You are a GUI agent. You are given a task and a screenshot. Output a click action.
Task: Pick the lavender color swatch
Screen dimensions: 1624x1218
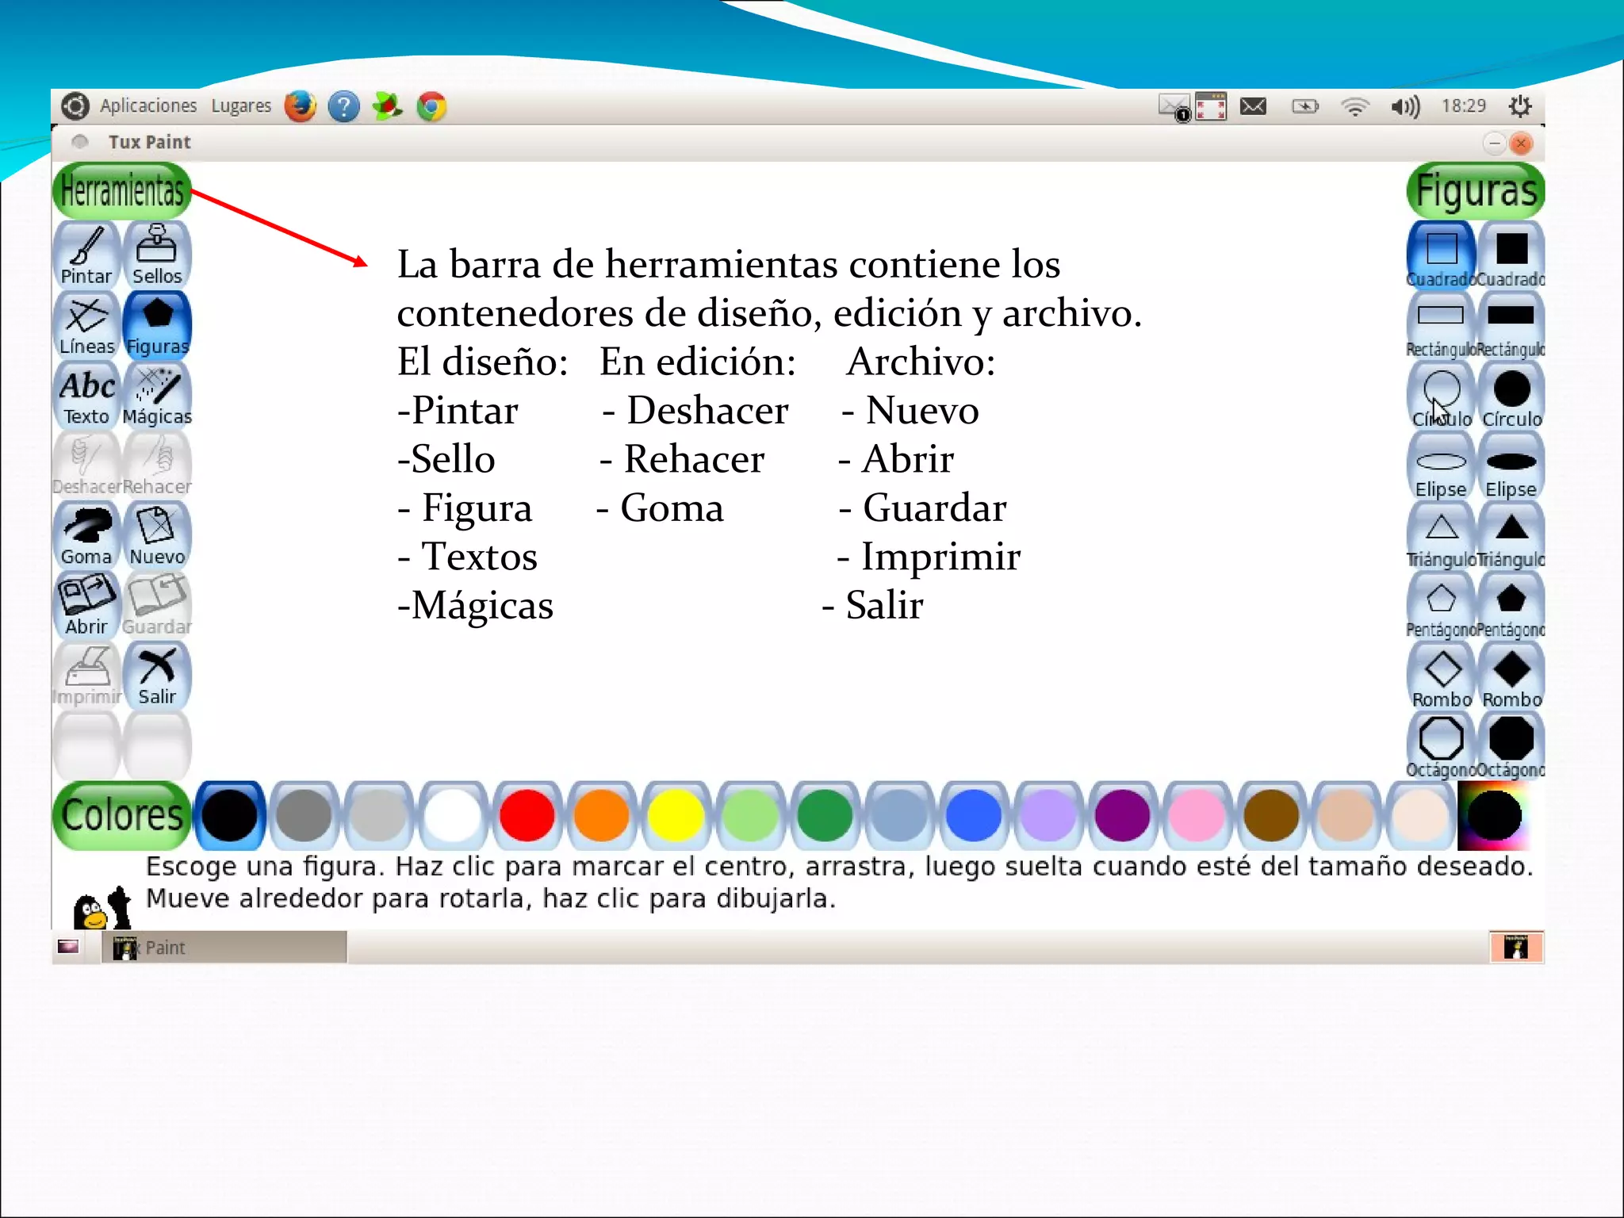(x=1048, y=815)
